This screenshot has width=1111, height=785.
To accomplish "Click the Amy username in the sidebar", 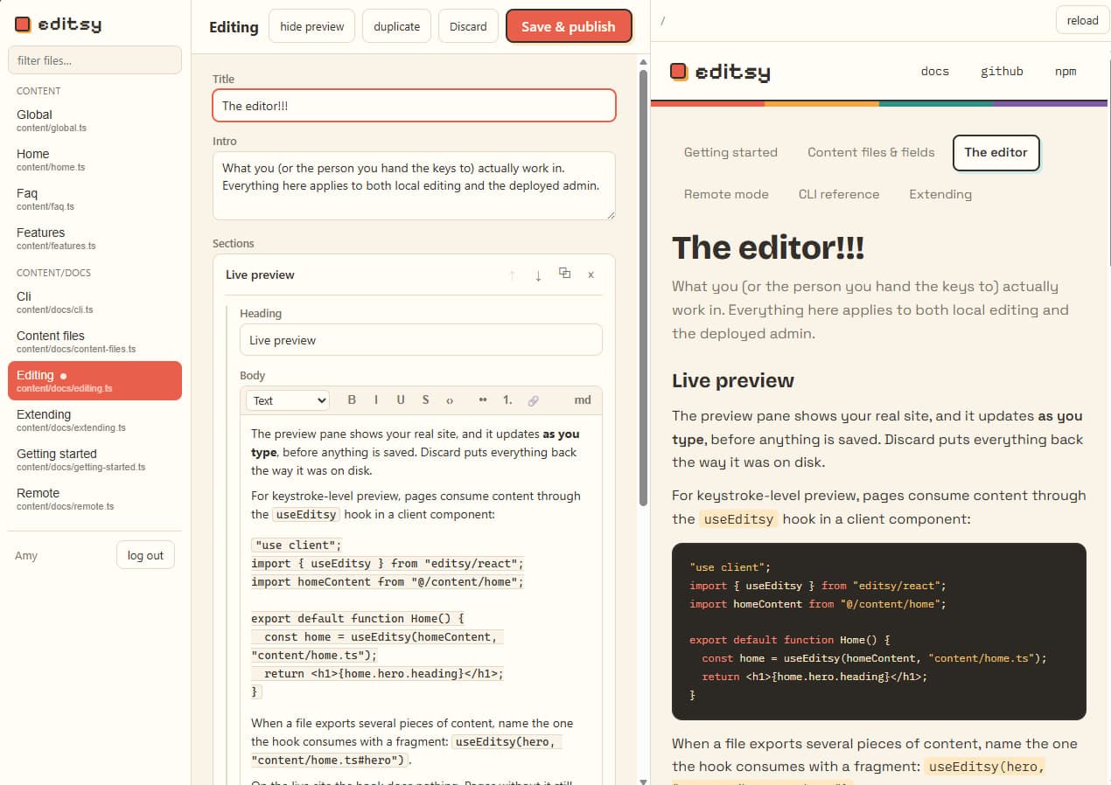I will [x=26, y=555].
